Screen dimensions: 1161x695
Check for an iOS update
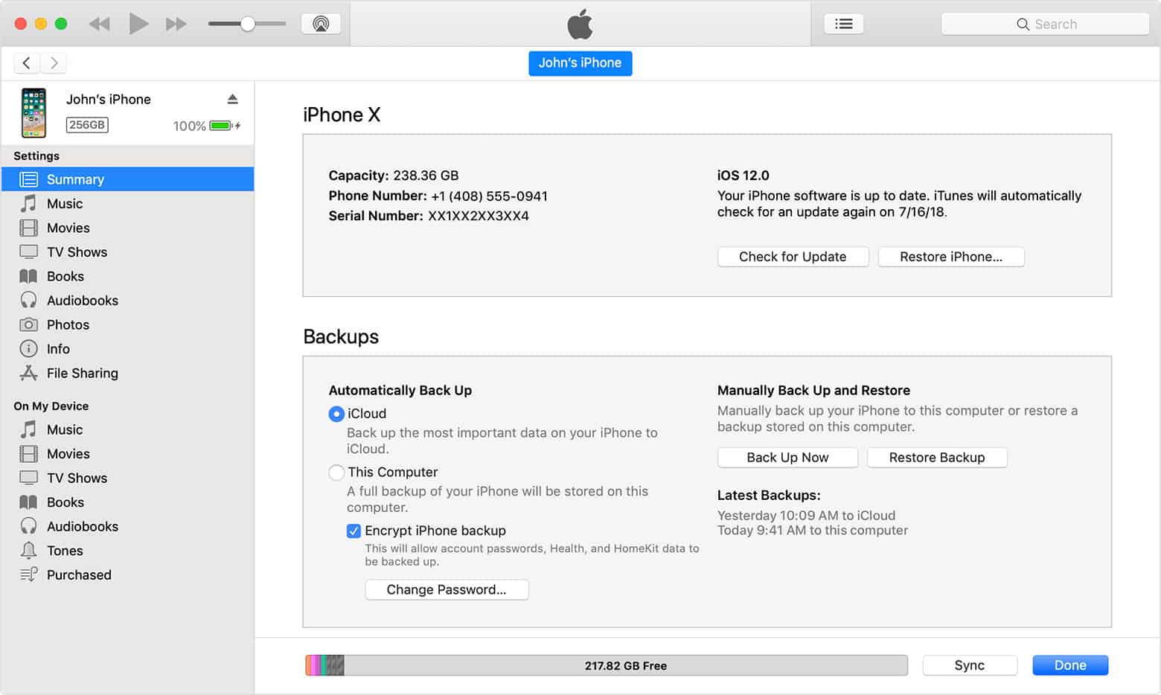(793, 256)
